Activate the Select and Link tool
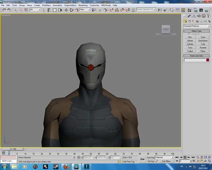 coord(16,10)
